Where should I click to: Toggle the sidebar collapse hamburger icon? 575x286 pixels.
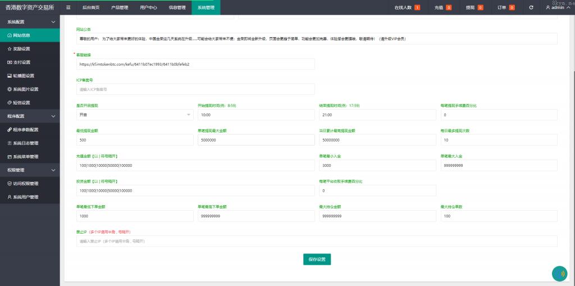[68, 7]
